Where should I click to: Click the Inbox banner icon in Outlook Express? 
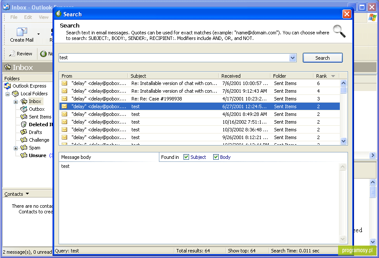[x=8, y=67]
